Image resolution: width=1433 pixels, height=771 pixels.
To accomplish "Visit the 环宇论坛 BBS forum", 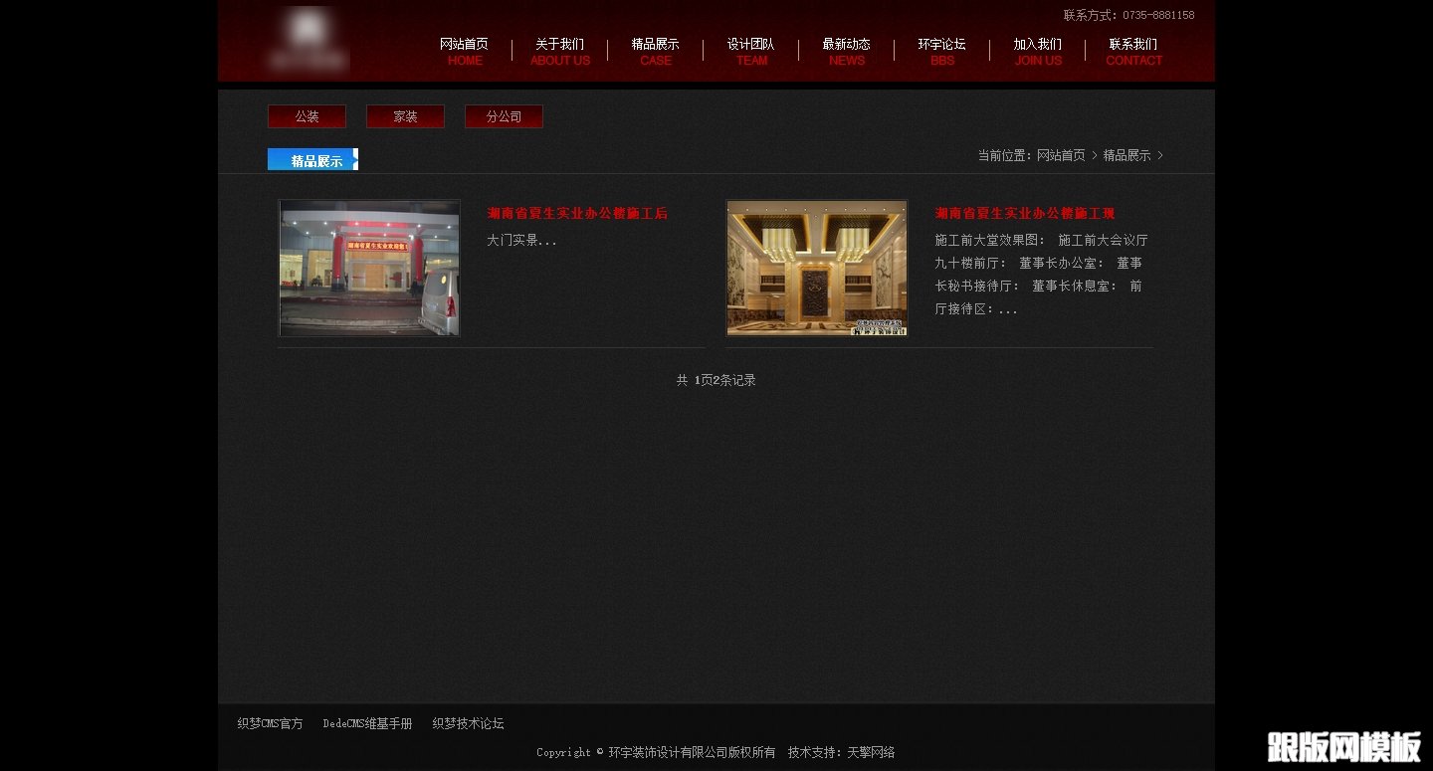I will pyautogui.click(x=941, y=52).
